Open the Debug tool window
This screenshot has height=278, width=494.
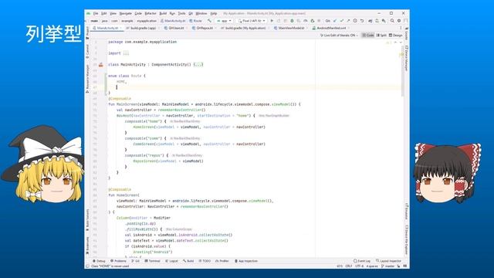coord(99,261)
